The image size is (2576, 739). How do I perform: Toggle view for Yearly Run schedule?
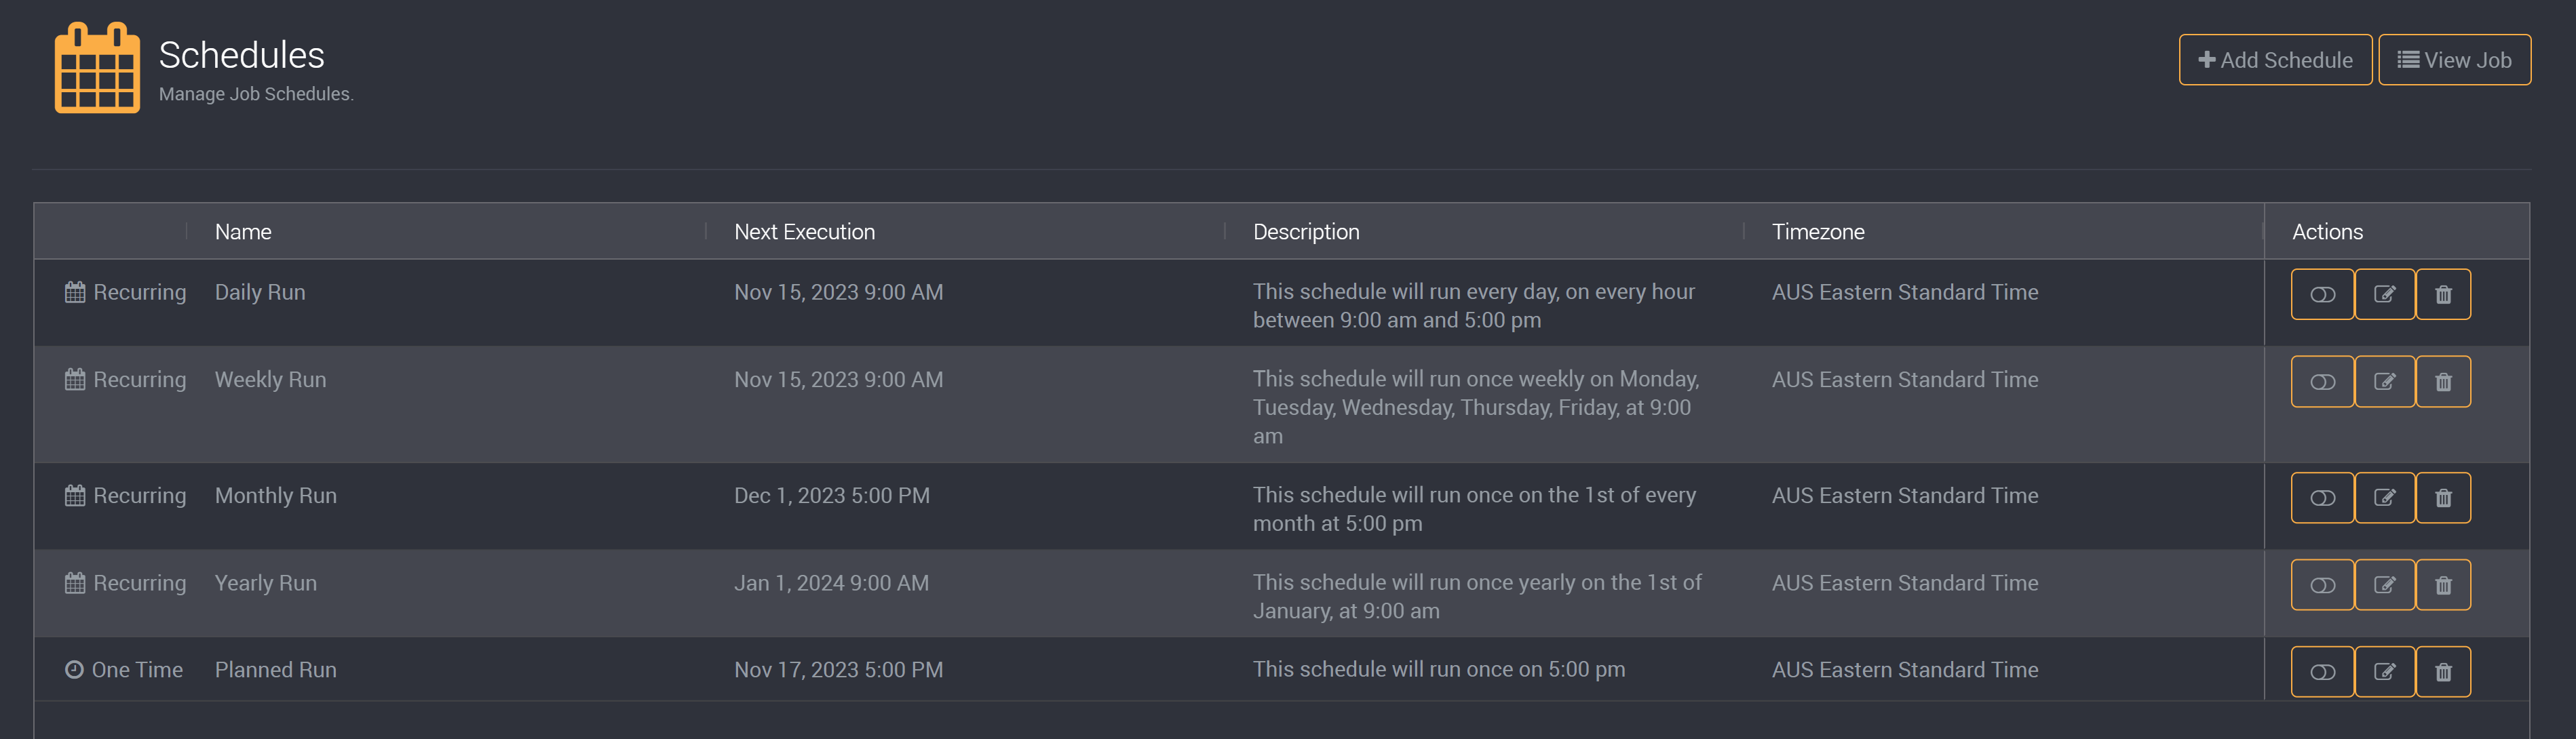(2322, 584)
